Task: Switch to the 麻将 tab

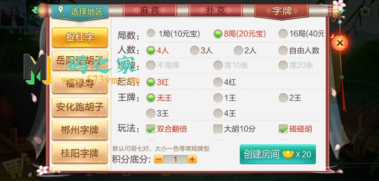Action: pyautogui.click(x=150, y=10)
